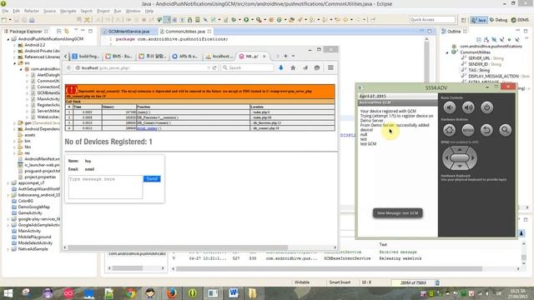Maximize the Package Explorer view

(91, 31)
